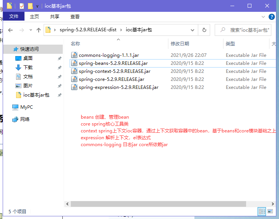Viewport: 279px width, 219px height.
Task: Select spring-context-5.2.9.RELEASE.jar file
Action: (x=114, y=71)
